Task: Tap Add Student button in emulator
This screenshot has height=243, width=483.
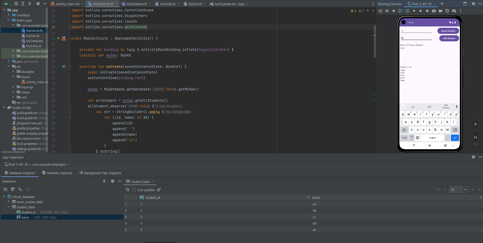Action: [x=449, y=38]
